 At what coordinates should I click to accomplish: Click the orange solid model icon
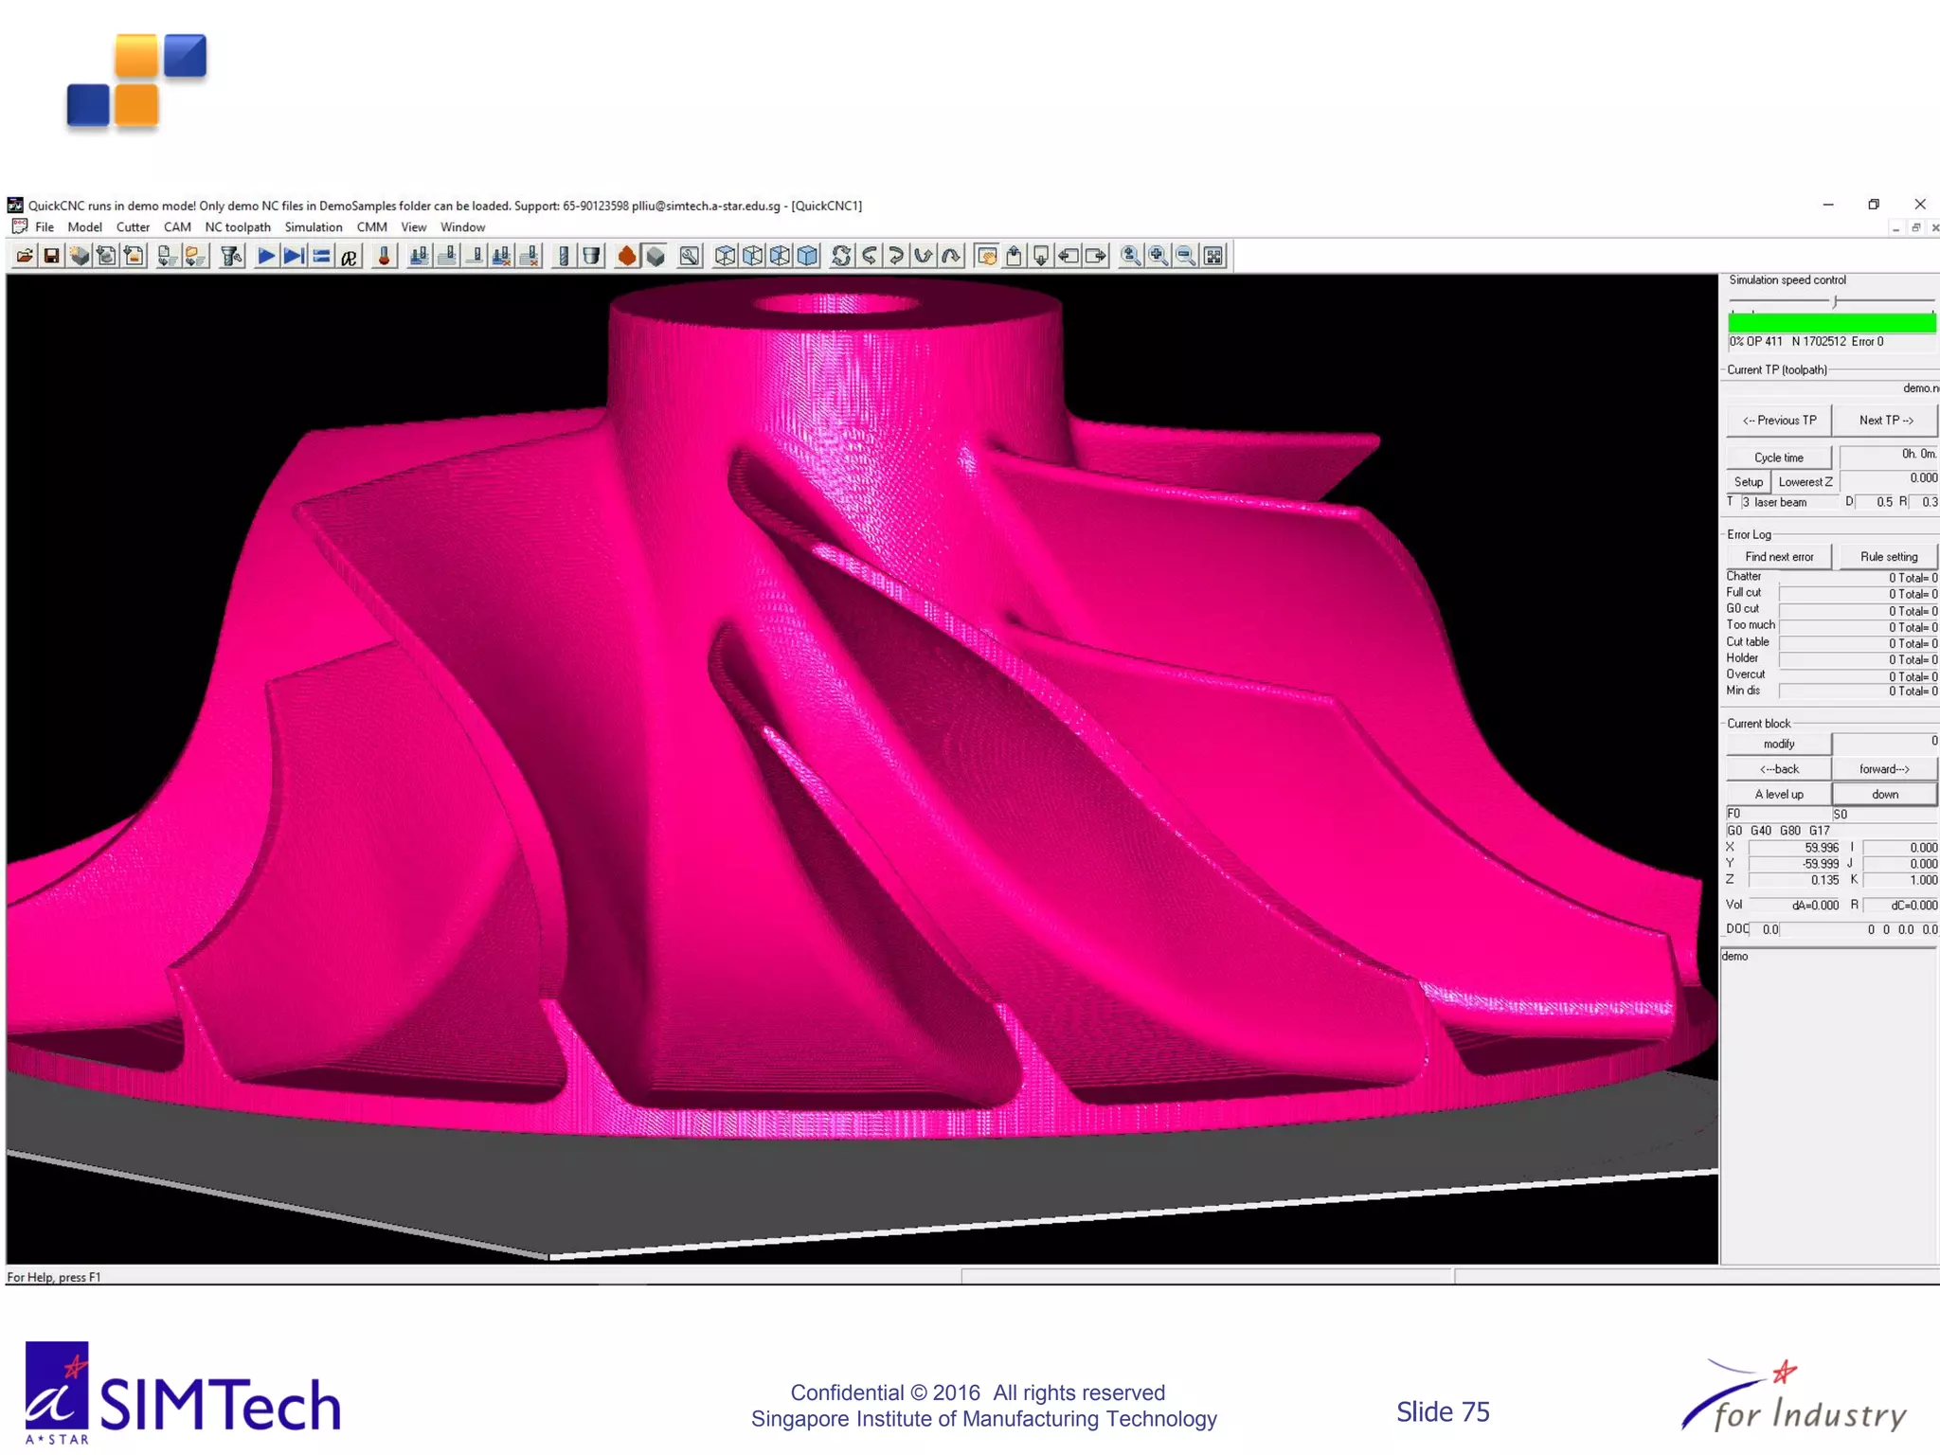point(626,256)
